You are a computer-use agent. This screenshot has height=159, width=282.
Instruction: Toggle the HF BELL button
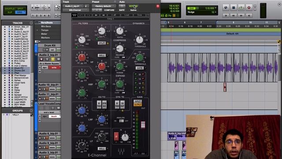click(101, 55)
